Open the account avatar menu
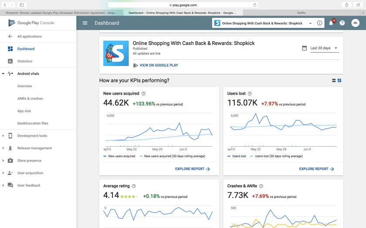 point(355,23)
